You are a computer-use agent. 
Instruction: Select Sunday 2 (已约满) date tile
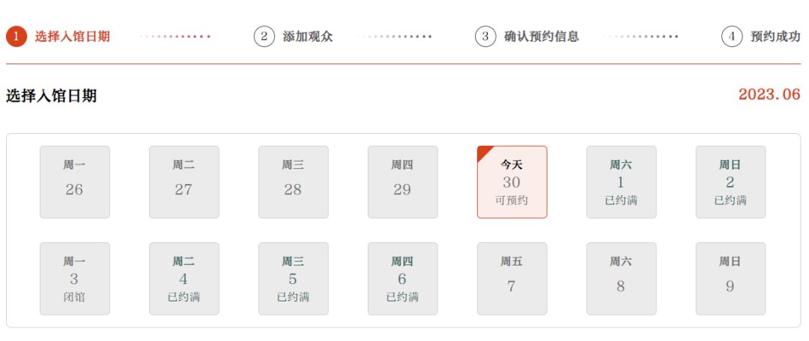click(730, 182)
